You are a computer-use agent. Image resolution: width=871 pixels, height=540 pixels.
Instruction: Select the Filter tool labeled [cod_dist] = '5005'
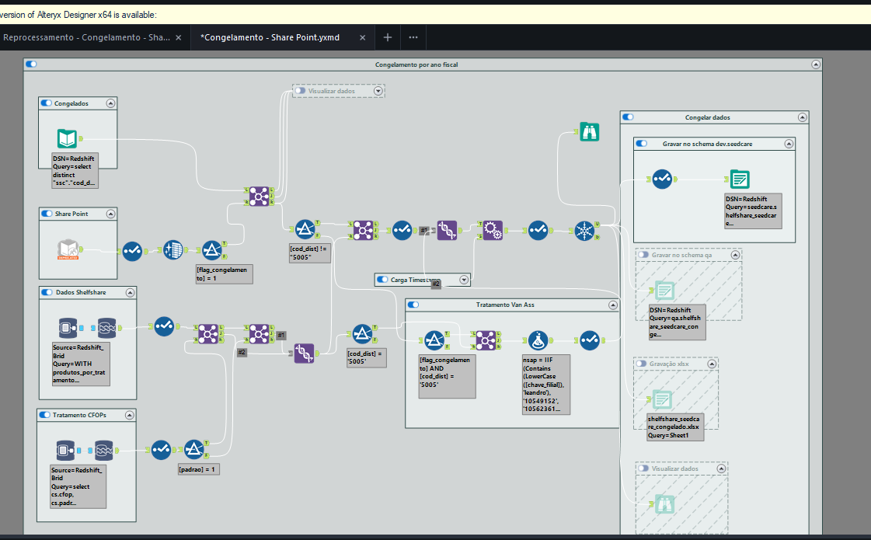coord(362,334)
